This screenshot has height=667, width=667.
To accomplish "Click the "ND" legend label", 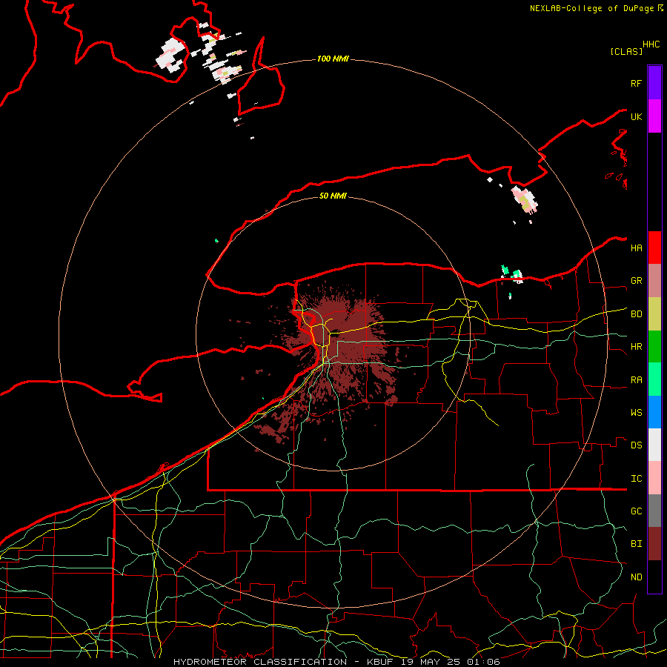I will point(636,577).
